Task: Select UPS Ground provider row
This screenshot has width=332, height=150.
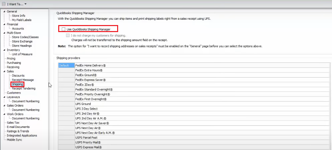Action: [x=202, y=104]
